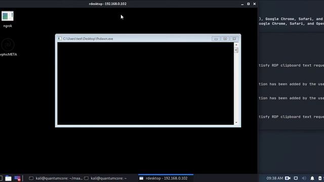Click the console scrollbar down arrow
The width and height of the screenshot is (324, 182).
coord(236,122)
